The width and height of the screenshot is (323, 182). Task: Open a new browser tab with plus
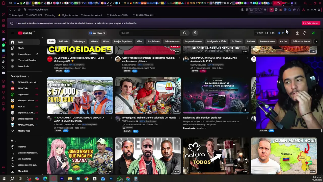click(295, 3)
